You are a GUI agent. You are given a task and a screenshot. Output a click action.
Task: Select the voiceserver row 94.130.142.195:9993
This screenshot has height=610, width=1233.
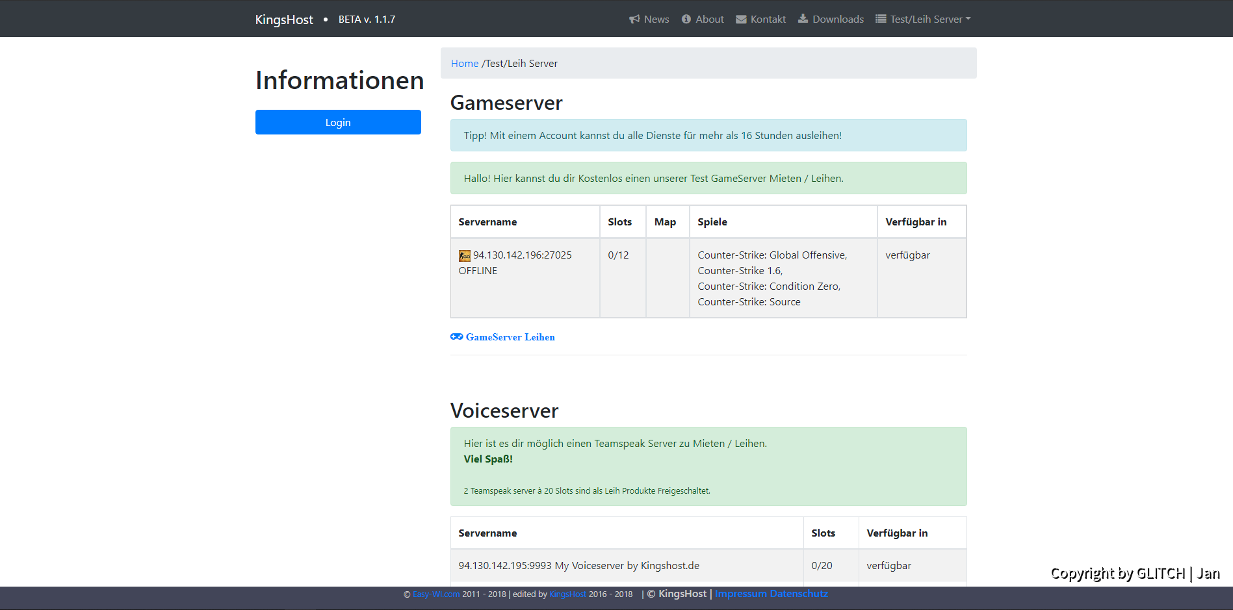pos(578,566)
